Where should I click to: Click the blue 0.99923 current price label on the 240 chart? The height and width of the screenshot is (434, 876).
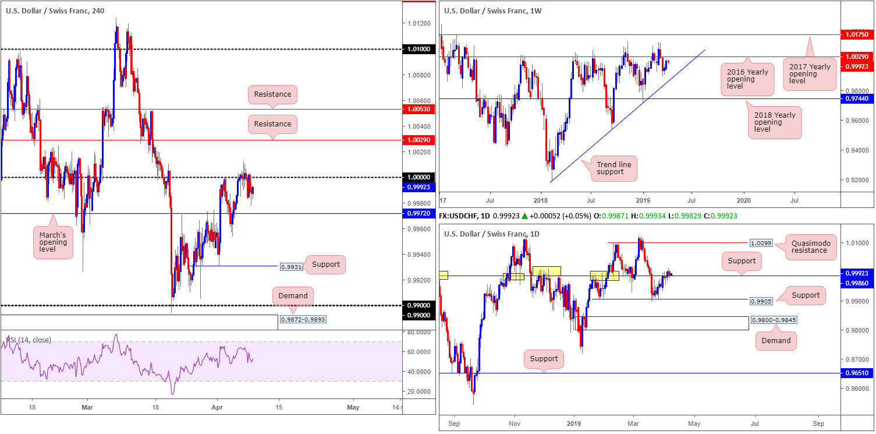[419, 188]
